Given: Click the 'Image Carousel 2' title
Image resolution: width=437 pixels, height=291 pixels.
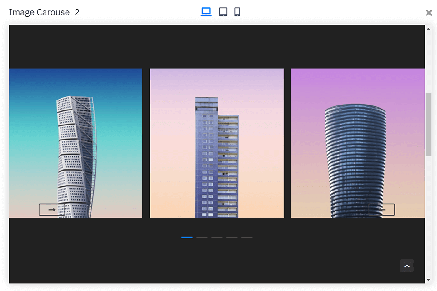Looking at the screenshot, I should click(44, 12).
